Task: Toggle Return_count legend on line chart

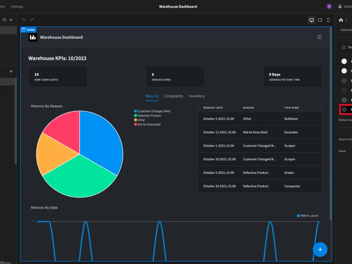Action: [x=308, y=216]
